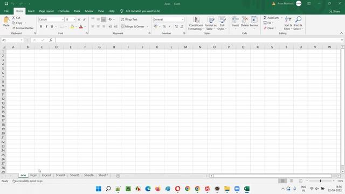Screen dimensions: 345x194
Task: Select the Format Painter brush
Action: coord(23,28)
